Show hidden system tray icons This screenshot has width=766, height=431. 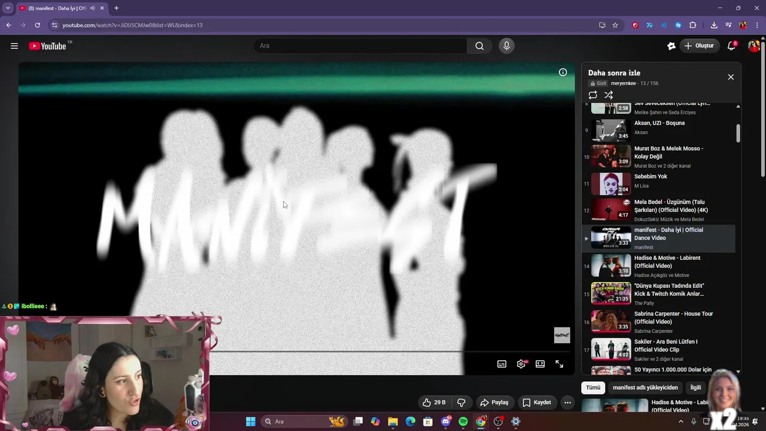coord(682,421)
